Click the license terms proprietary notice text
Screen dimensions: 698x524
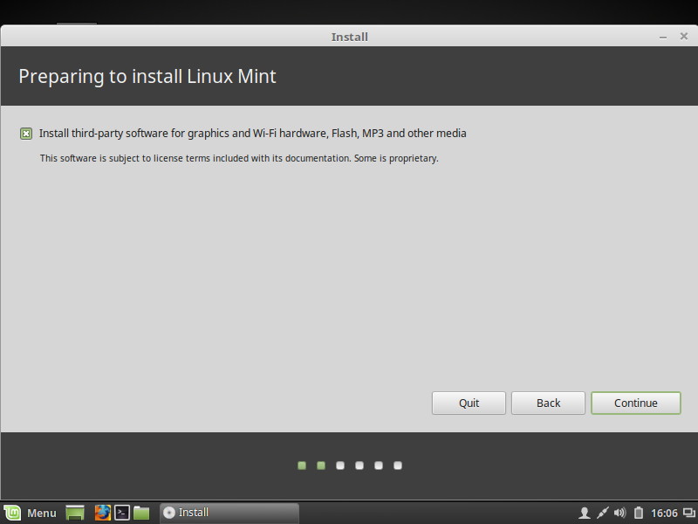[x=239, y=158]
